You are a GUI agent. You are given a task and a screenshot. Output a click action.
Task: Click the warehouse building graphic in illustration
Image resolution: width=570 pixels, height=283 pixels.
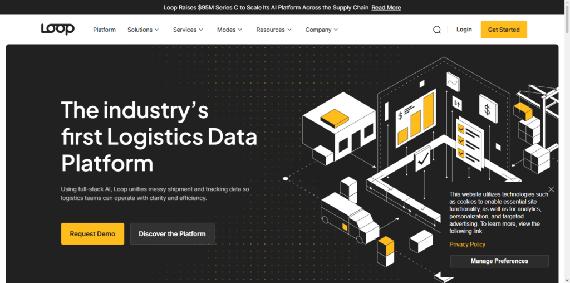click(339, 126)
